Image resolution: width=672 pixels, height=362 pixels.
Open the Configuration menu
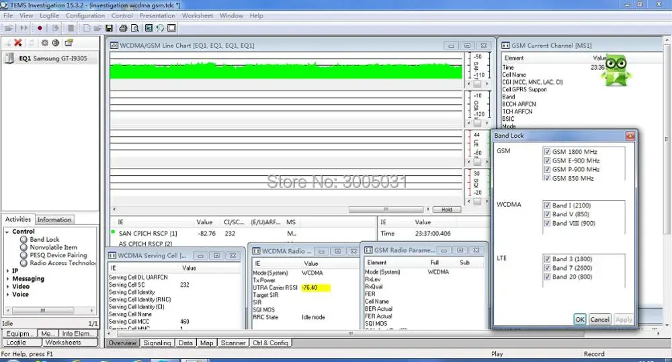point(85,16)
